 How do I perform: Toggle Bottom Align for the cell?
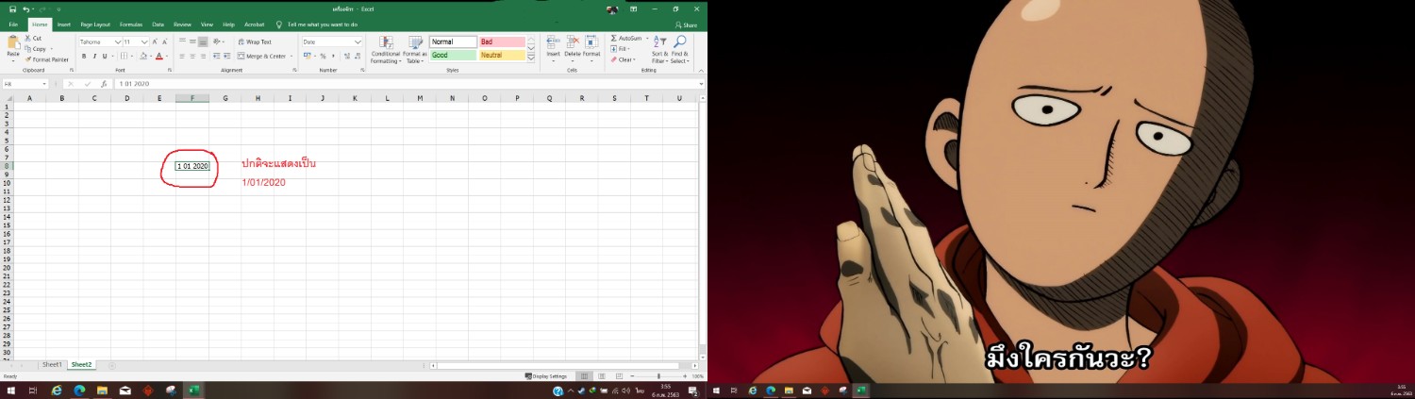(x=203, y=42)
